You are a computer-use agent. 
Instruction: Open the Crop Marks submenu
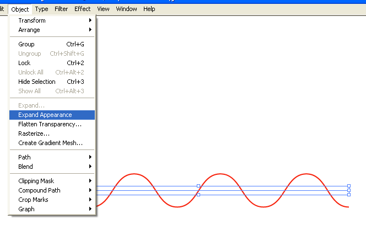tap(33, 200)
